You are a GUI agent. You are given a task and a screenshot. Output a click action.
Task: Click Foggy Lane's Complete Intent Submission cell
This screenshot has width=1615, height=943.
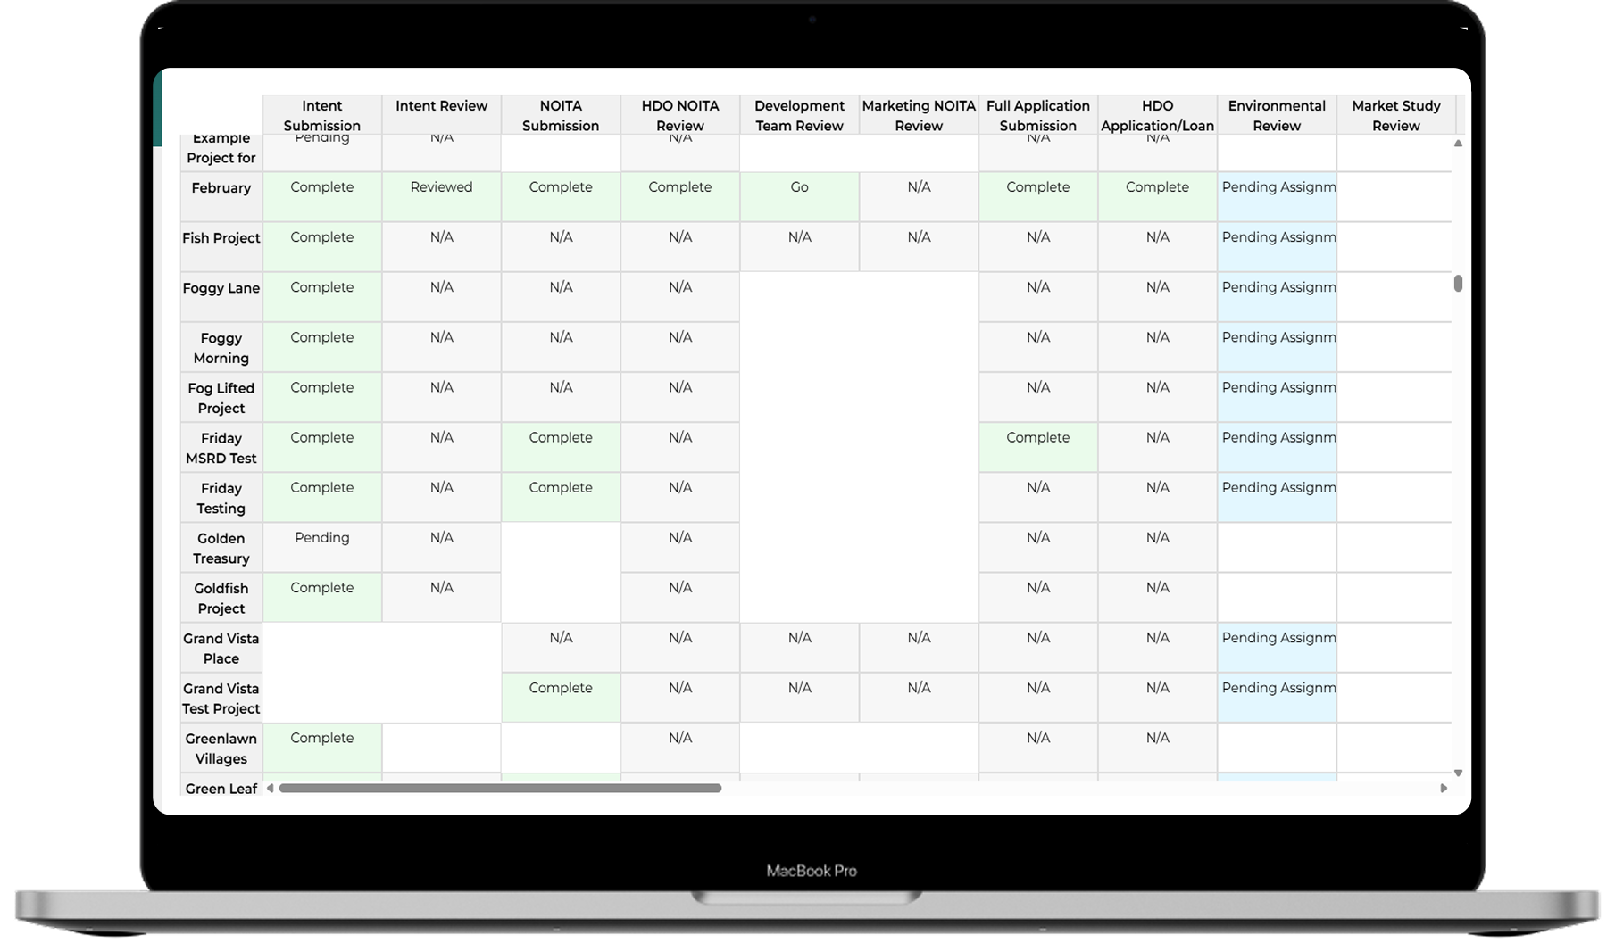click(x=322, y=297)
